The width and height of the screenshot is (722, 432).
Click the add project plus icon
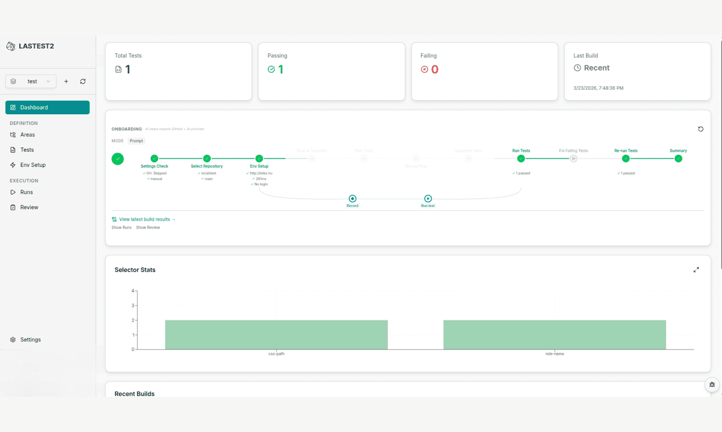coord(66,81)
